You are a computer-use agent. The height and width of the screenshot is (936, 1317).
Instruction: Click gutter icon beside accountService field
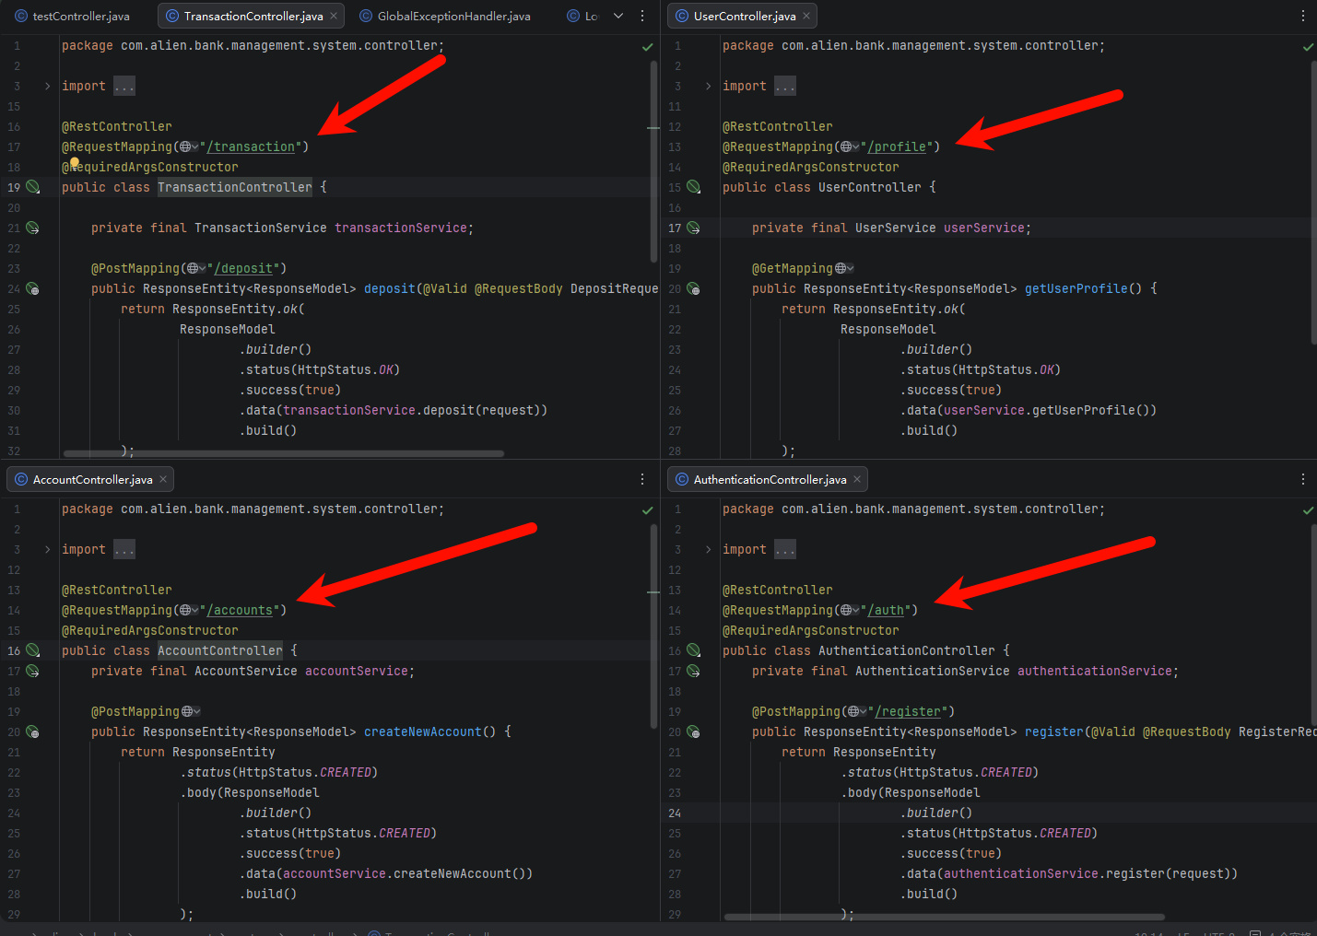(33, 671)
